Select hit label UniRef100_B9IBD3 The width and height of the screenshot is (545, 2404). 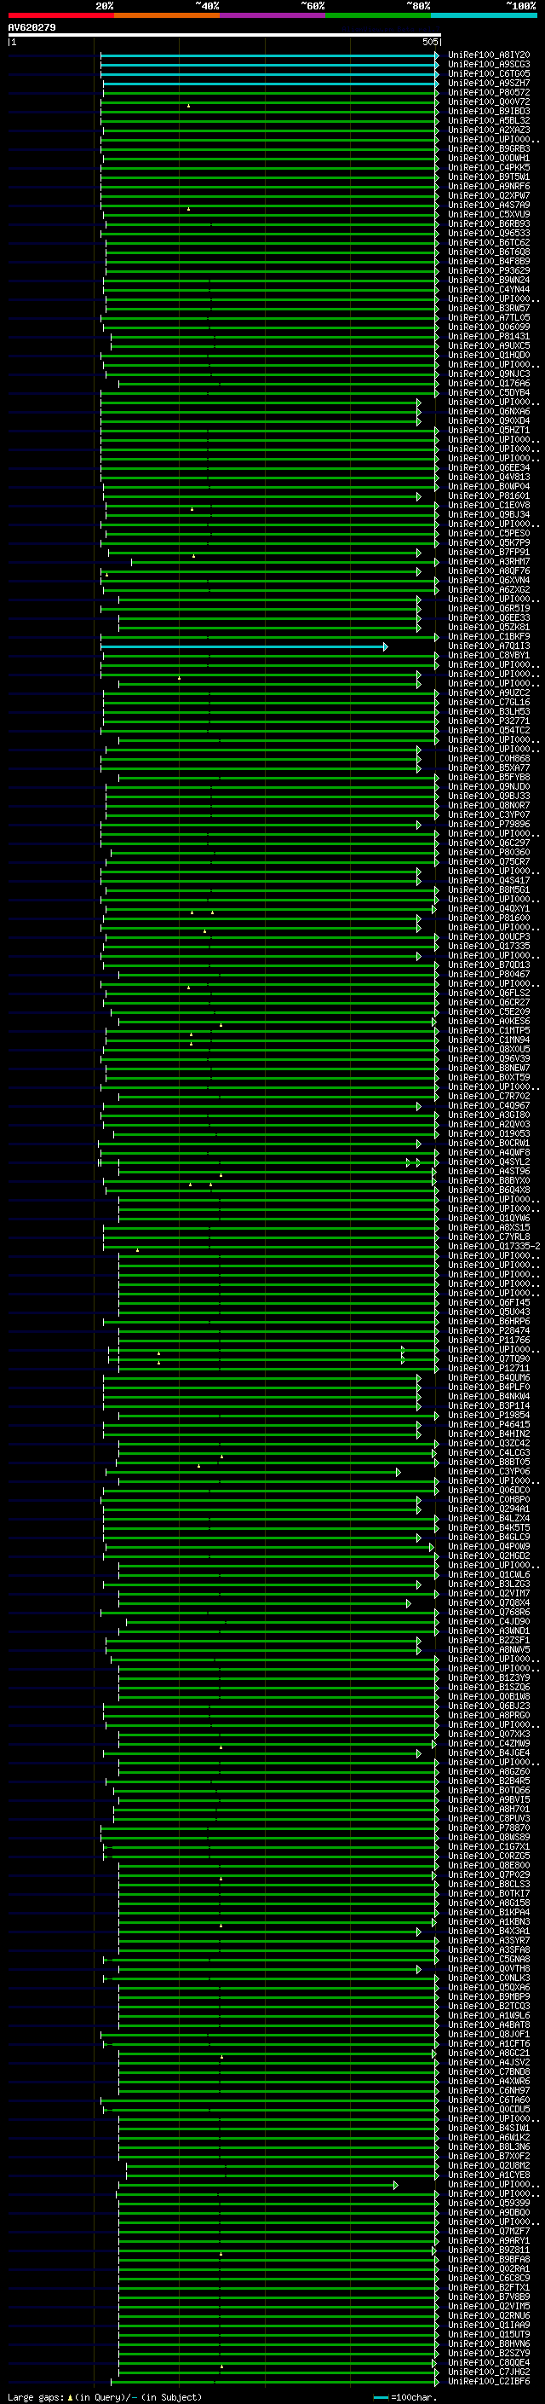pos(488,111)
